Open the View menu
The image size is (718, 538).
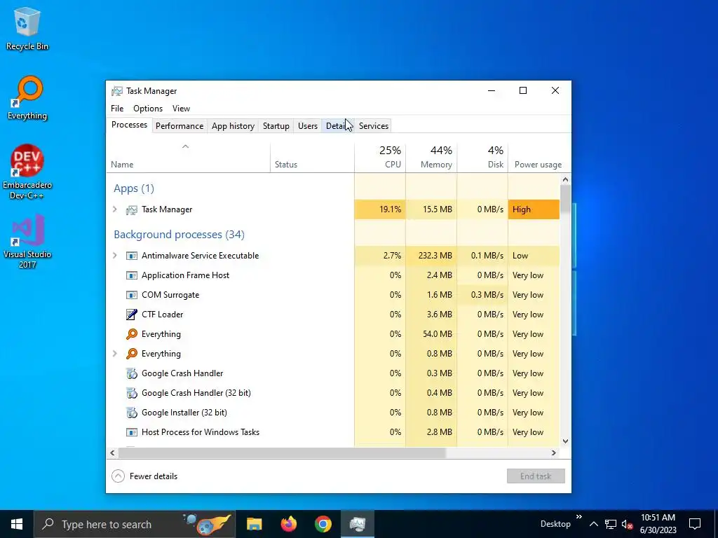[x=182, y=109]
